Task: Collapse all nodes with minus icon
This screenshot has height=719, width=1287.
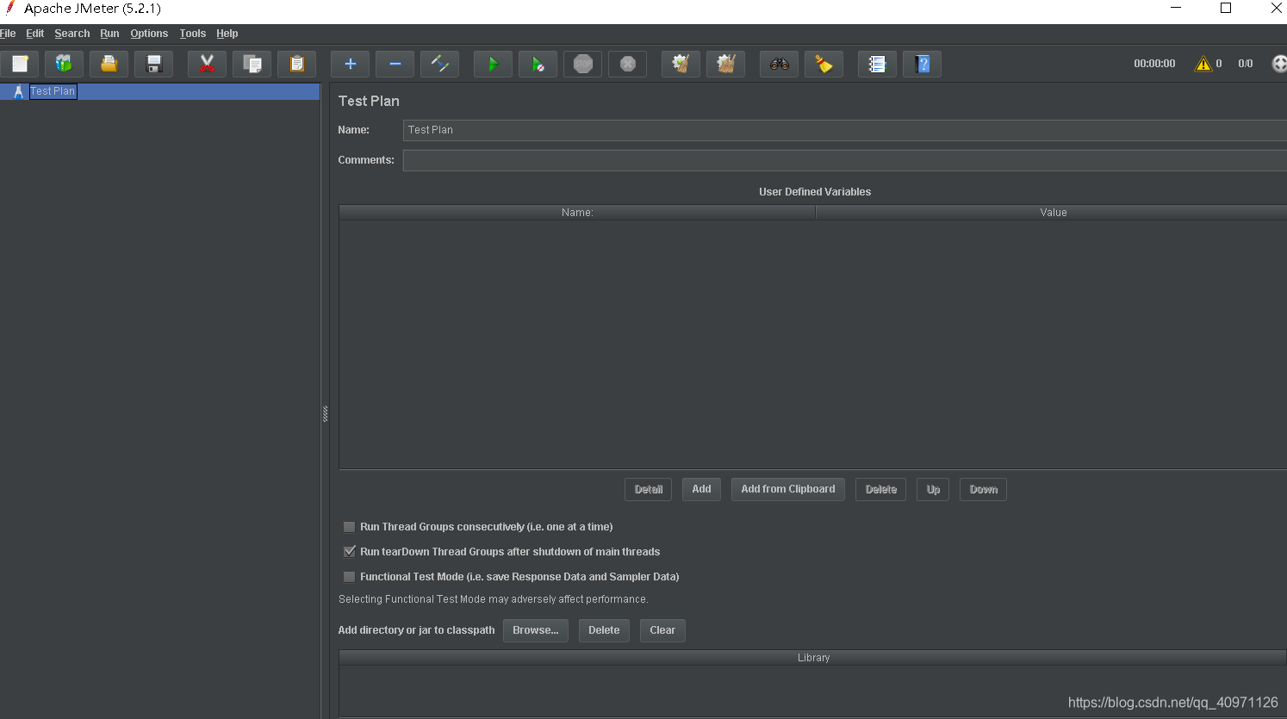Action: pyautogui.click(x=395, y=64)
